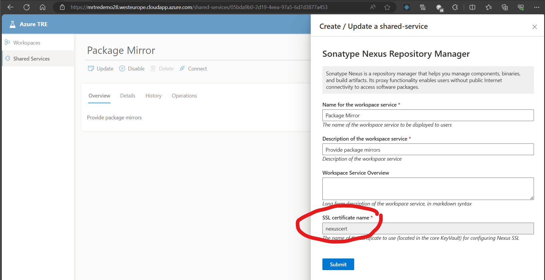Click the Shared Services puzzle icon
Viewport: 545px width, 280px height.
point(8,58)
